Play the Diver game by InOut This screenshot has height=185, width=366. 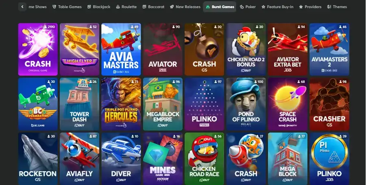[121, 159]
